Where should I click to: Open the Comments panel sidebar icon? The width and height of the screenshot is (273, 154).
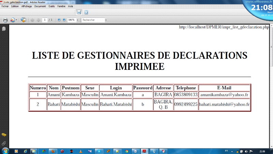(4, 135)
